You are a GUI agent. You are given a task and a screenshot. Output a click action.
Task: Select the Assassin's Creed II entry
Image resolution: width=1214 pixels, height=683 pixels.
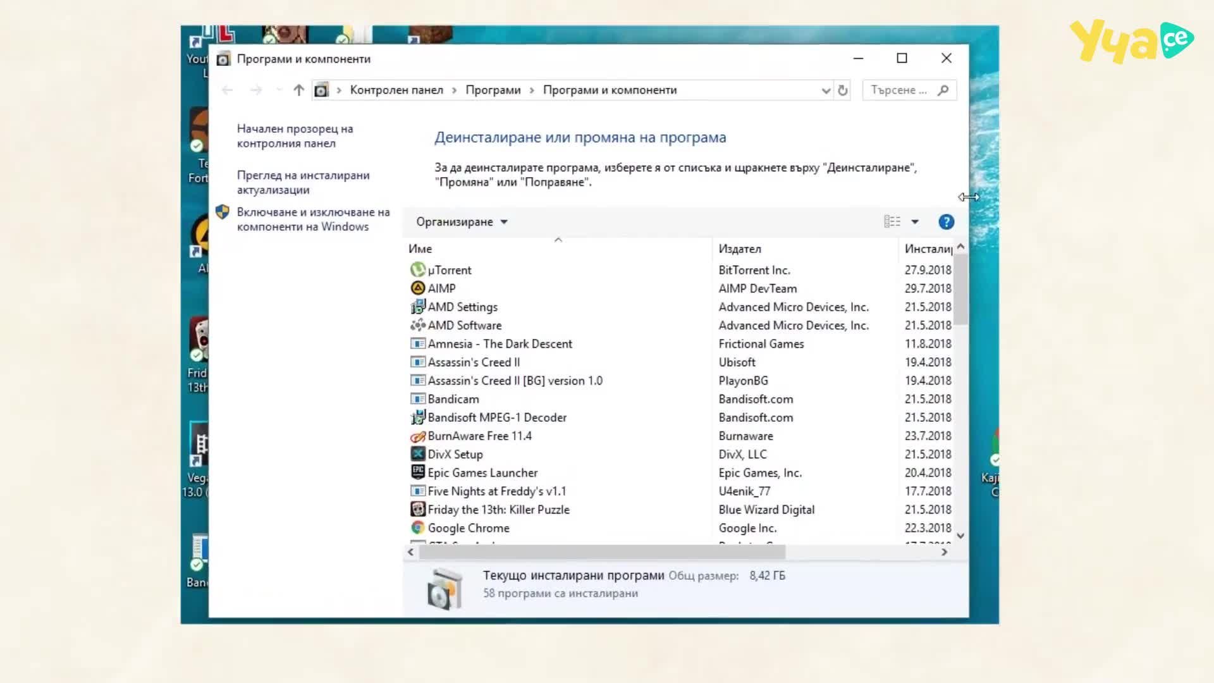(474, 362)
